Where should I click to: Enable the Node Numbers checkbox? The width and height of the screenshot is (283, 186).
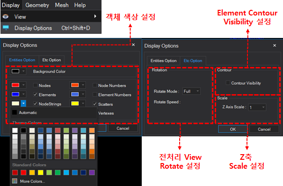[x=95, y=85]
